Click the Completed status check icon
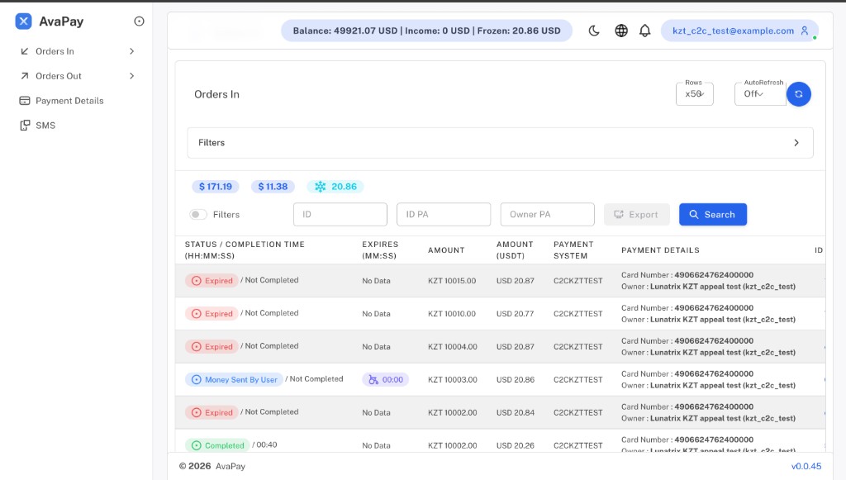The width and height of the screenshot is (846, 480). pyautogui.click(x=197, y=445)
